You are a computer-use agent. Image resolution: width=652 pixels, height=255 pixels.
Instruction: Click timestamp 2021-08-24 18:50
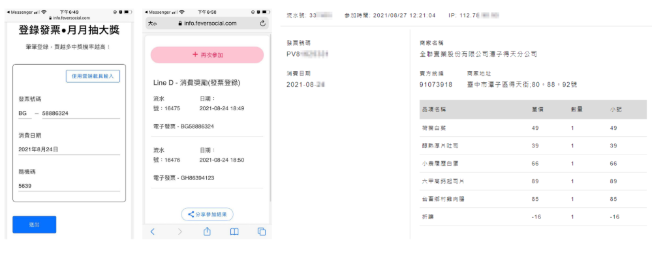222,160
